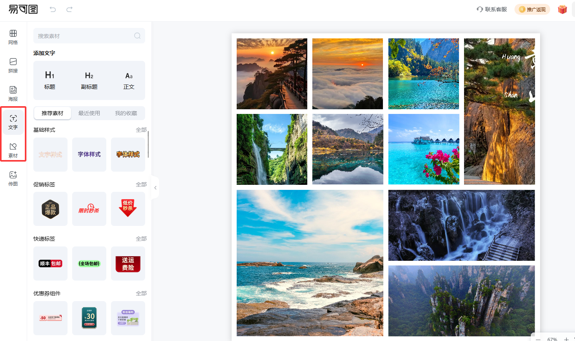Show all 快递标签 via 全部
Image resolution: width=575 pixels, height=341 pixels.
(141, 239)
